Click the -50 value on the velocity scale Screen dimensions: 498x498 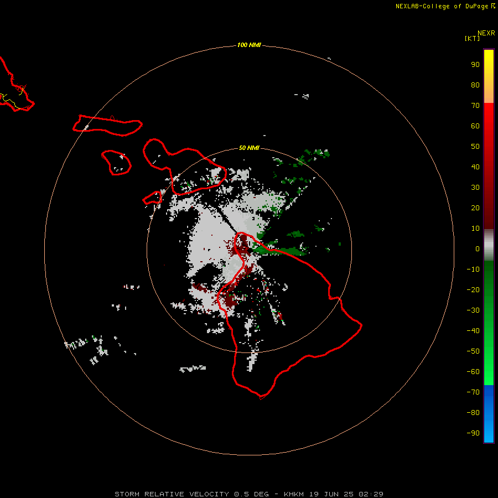pyautogui.click(x=473, y=351)
